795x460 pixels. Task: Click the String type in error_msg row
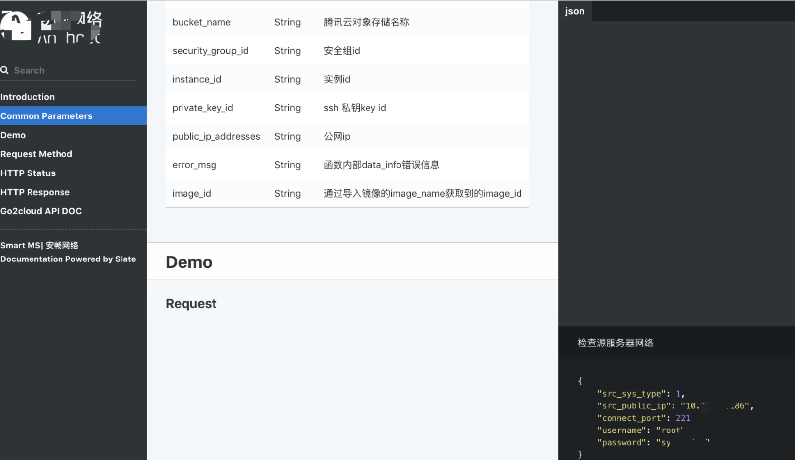[288, 165]
